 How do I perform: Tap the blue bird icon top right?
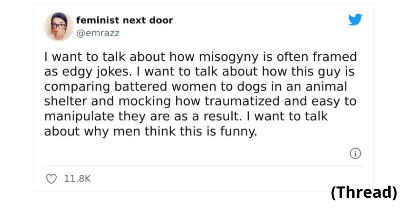(x=355, y=20)
